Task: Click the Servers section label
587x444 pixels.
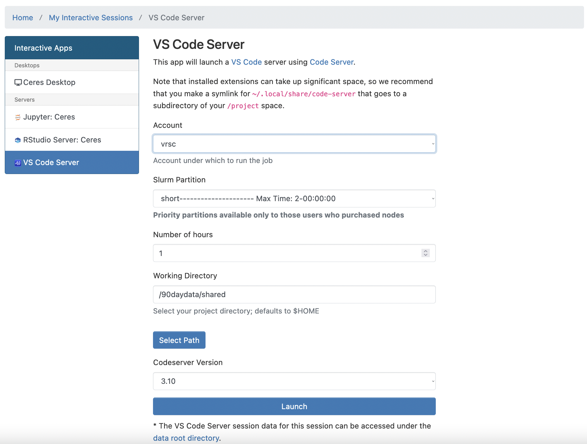Action: 24,100
